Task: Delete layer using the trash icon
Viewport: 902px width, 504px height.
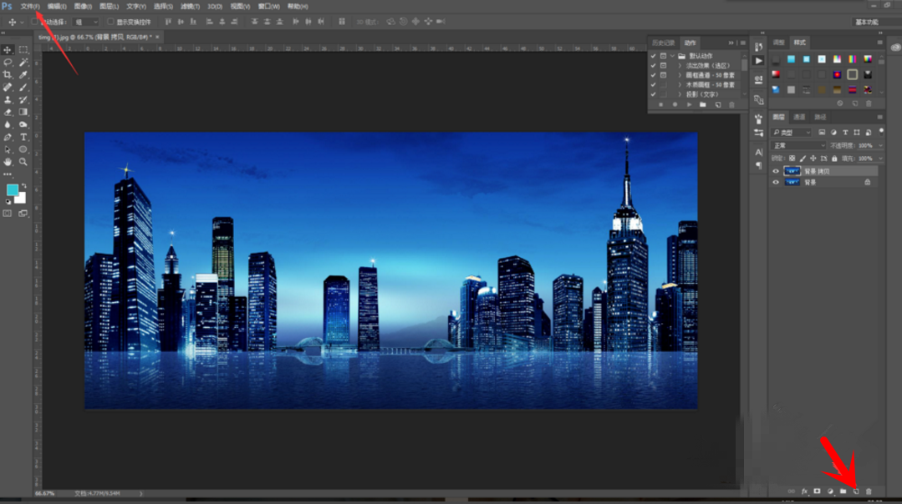Action: [869, 491]
